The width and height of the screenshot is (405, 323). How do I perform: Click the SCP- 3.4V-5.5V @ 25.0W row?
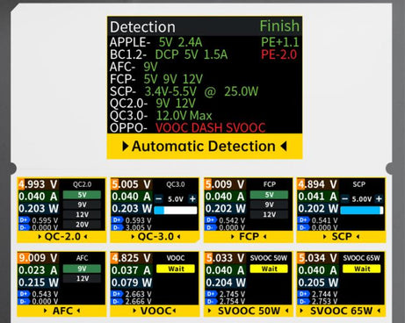pyautogui.click(x=184, y=91)
